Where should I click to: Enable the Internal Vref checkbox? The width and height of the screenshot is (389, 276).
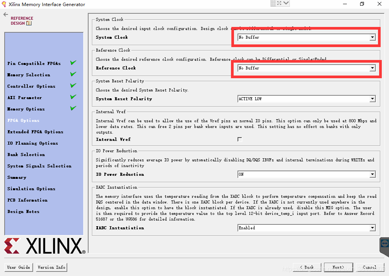(240, 139)
